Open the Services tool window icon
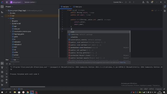Screen dimensions: 167x94 (2, 72)
